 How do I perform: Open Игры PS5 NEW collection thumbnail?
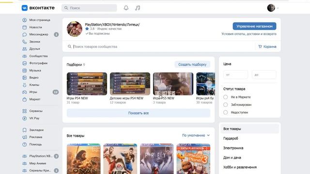click(173, 84)
